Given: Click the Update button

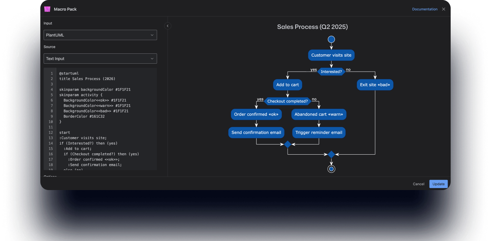Looking at the screenshot, I should pos(439,184).
